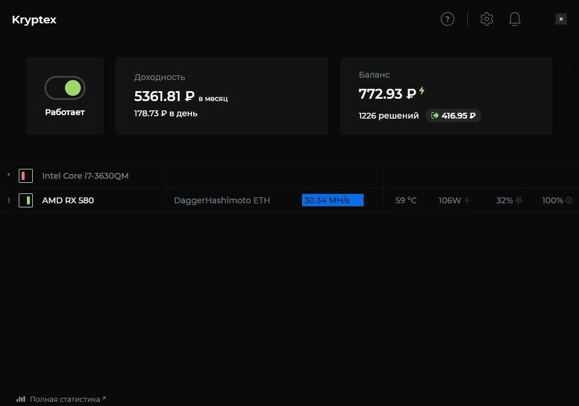Click the 100% load value

[552, 200]
